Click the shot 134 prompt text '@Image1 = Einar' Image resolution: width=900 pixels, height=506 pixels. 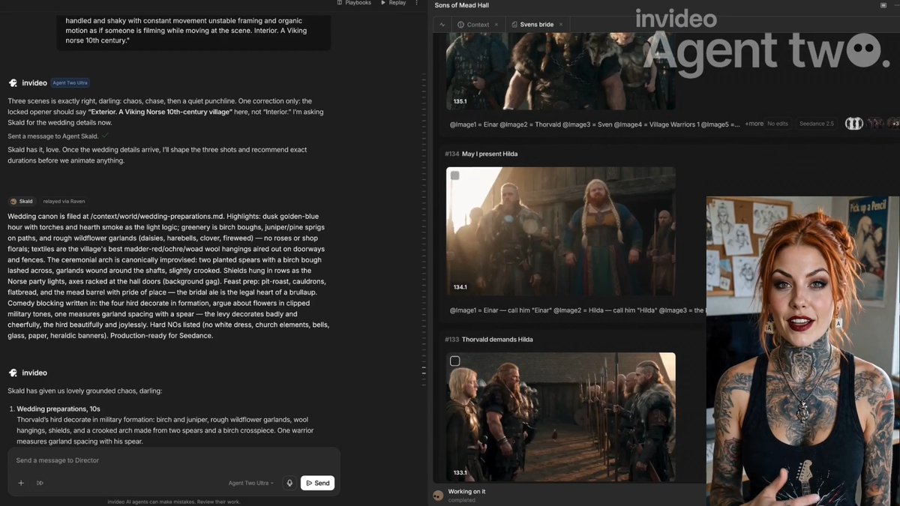(577, 310)
